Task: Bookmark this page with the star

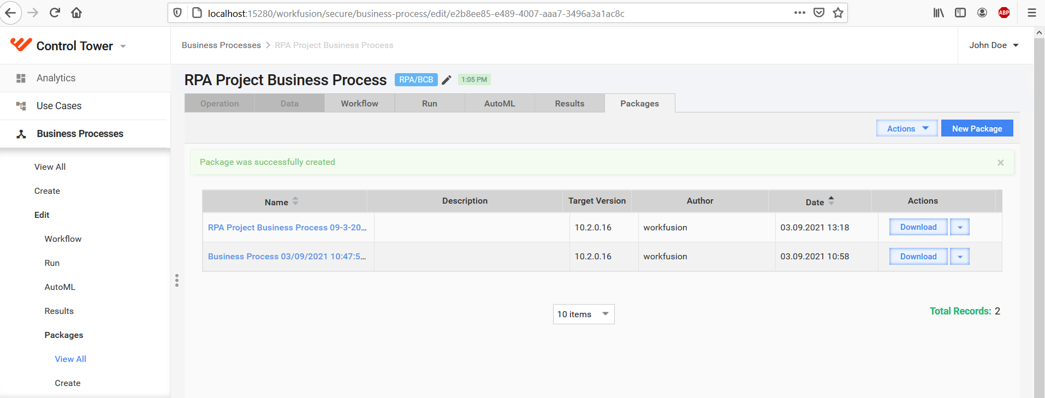Action: pos(838,13)
